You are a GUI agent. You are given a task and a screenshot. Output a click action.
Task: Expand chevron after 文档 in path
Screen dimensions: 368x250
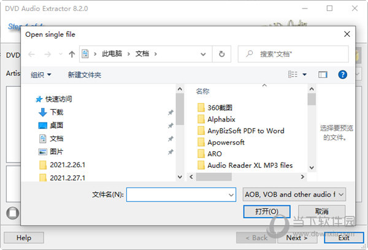156,54
